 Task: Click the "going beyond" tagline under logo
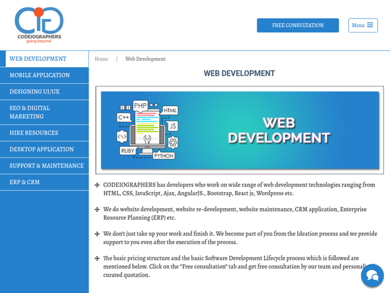[38, 41]
